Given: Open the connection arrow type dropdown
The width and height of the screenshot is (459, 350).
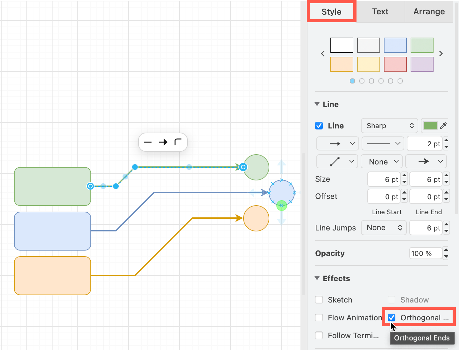Looking at the screenshot, I should 338,143.
